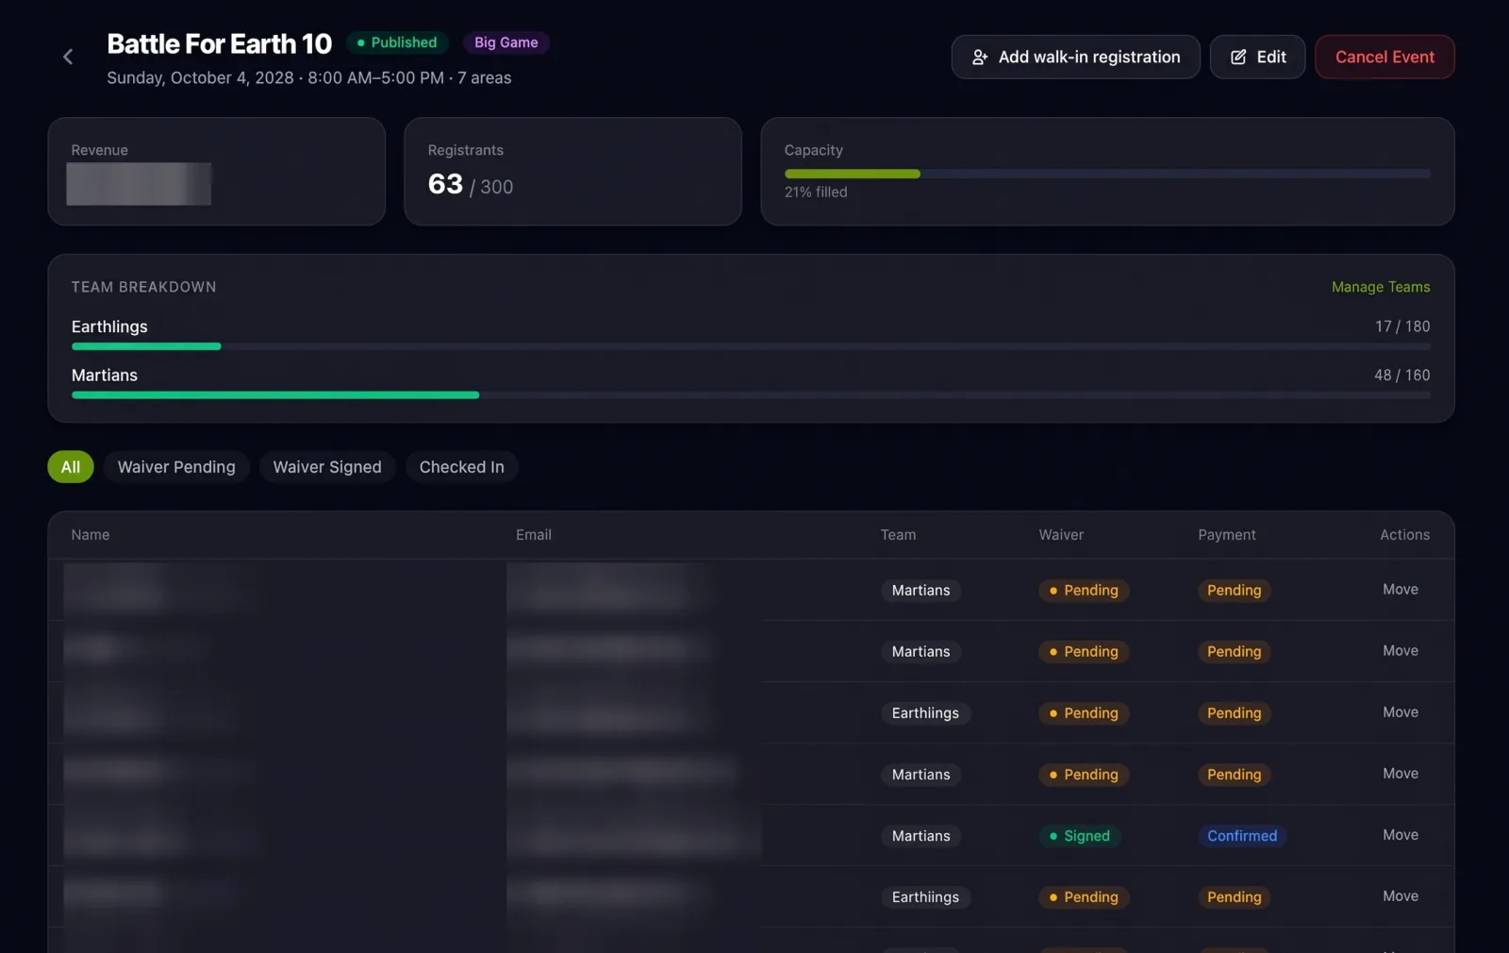Screen dimensions: 1509x953
Task: Click the Big Game tag badge
Action: coord(506,42)
